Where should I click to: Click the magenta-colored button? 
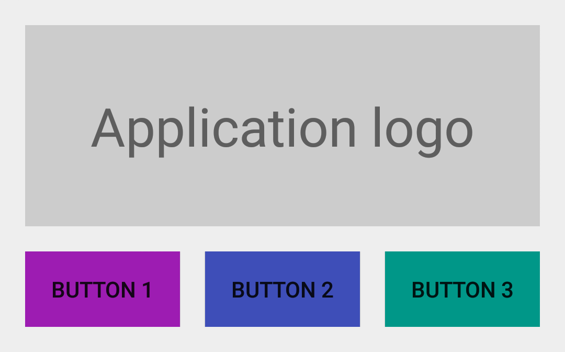(x=103, y=289)
